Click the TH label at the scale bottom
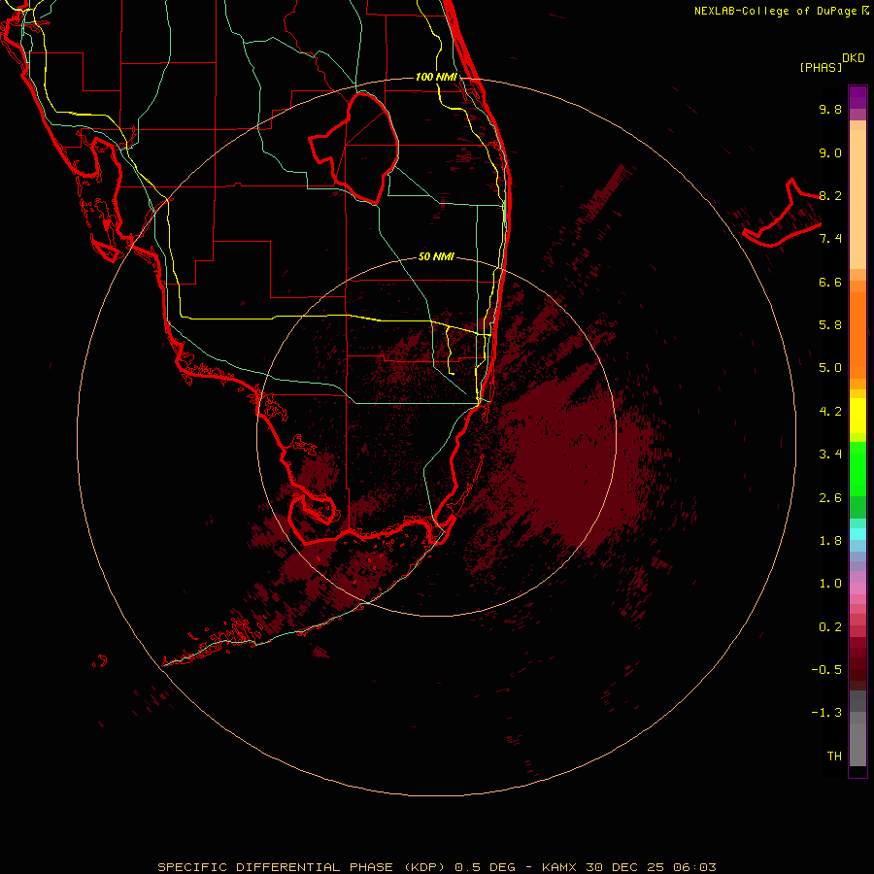 [x=834, y=756]
